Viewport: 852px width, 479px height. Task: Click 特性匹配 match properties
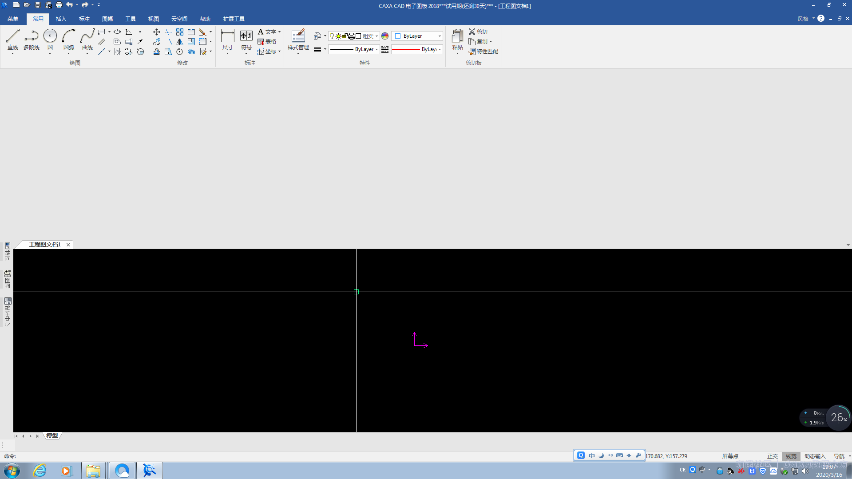pos(483,51)
